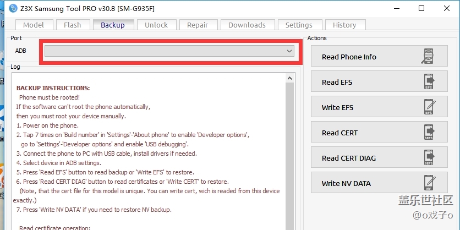
Task: Click the Write NV DATA pencil icon
Action: pos(429,183)
